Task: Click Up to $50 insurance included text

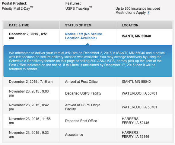Action: [138, 8]
